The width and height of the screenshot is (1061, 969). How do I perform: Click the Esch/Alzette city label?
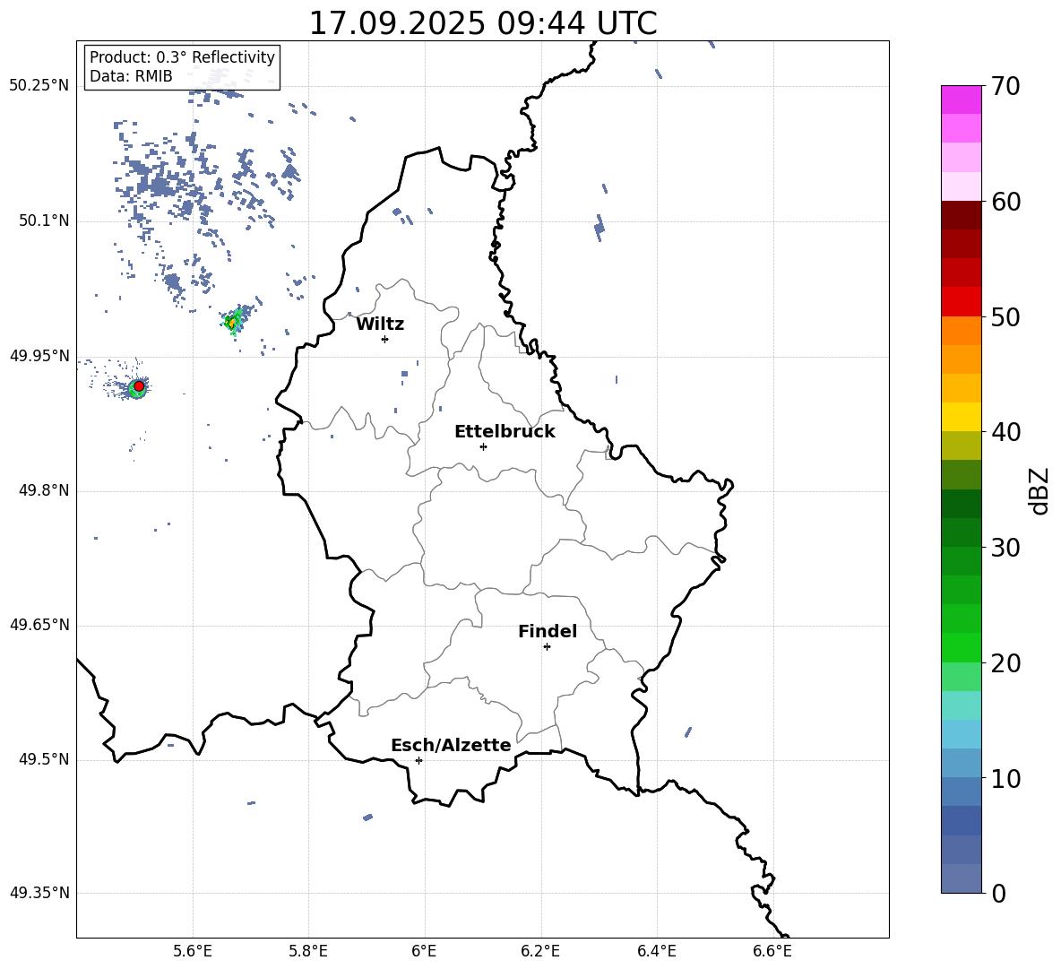pyautogui.click(x=452, y=745)
